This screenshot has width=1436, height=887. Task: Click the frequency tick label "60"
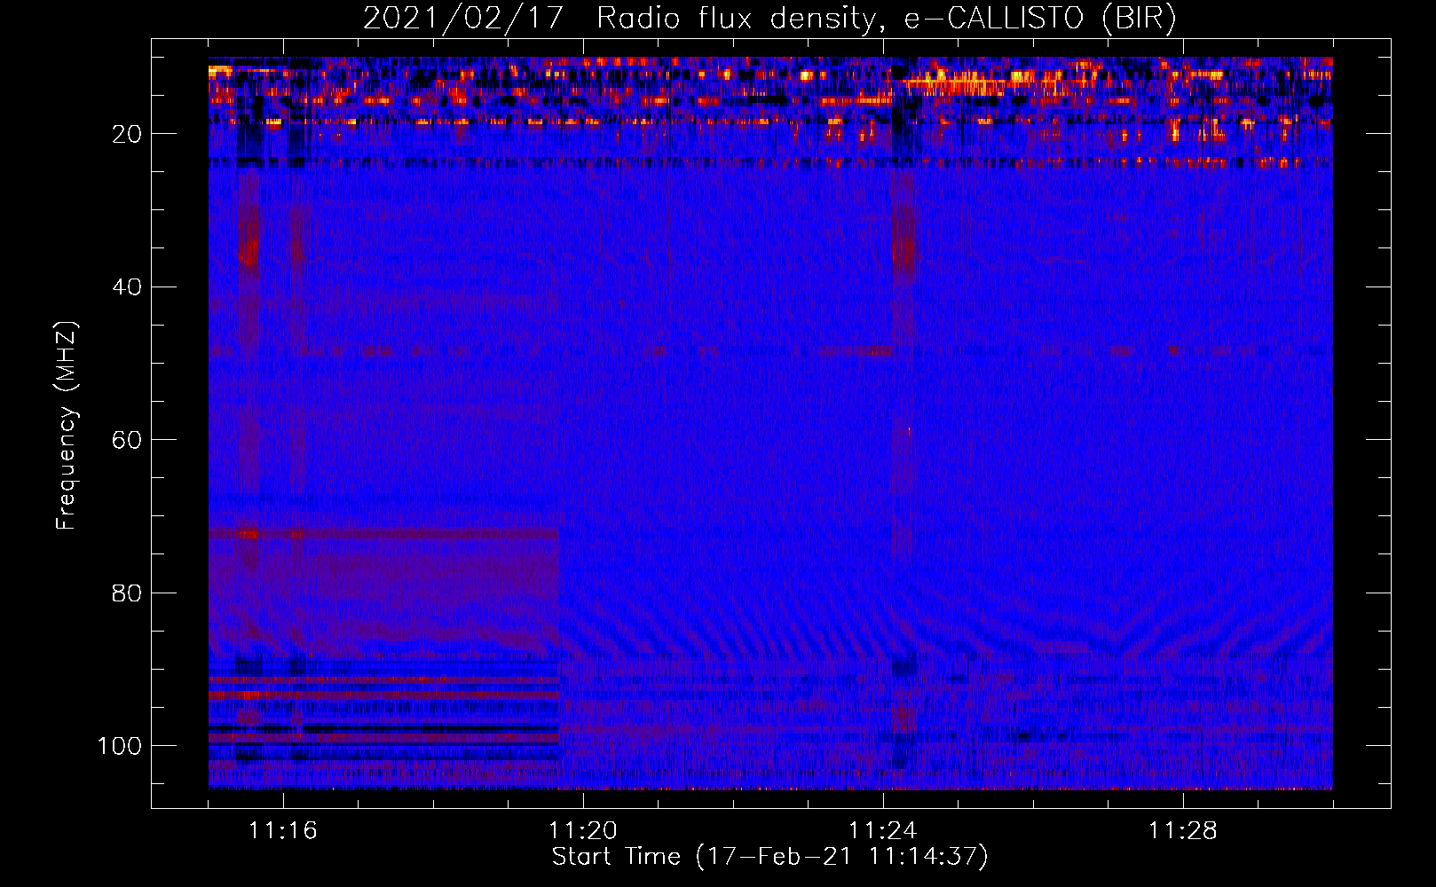pyautogui.click(x=127, y=440)
